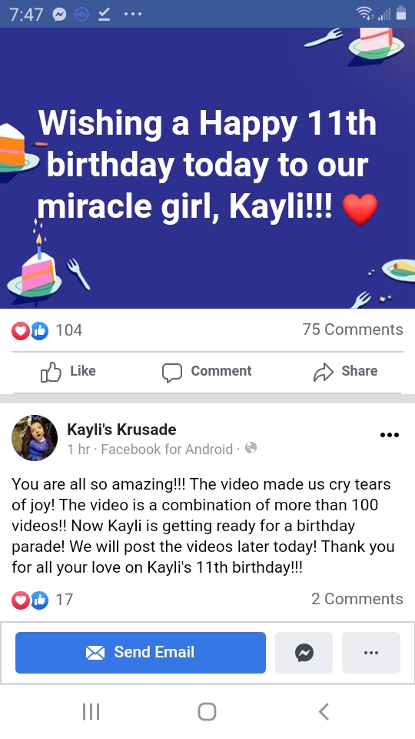Screen dimensions: 415x739
Task: Tap the Android home button
Action: pos(207,711)
